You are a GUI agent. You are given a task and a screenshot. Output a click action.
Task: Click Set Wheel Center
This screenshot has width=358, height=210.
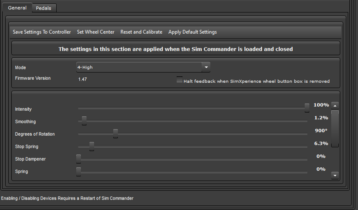coord(96,32)
